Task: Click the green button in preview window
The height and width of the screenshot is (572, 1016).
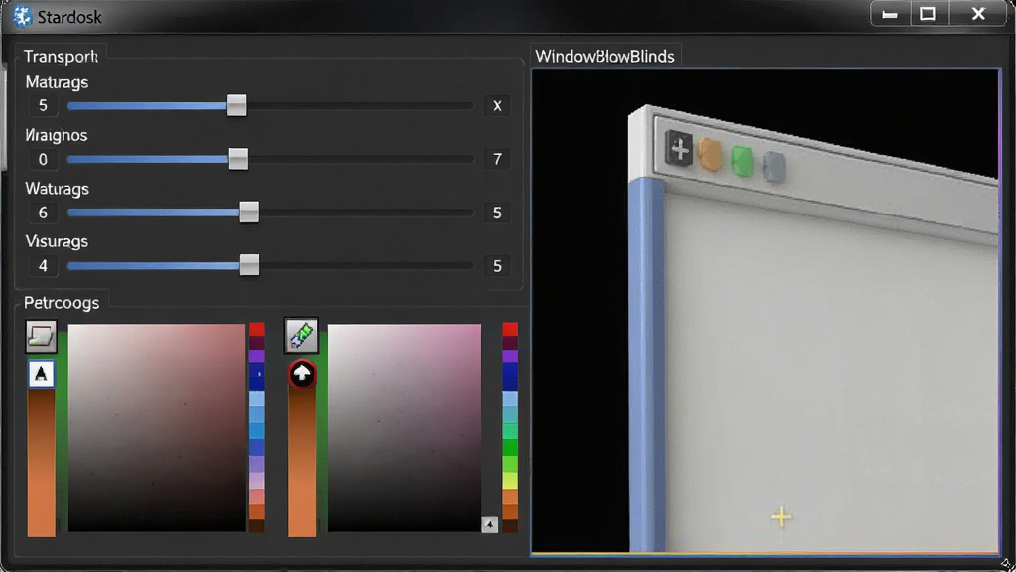Action: 742,161
